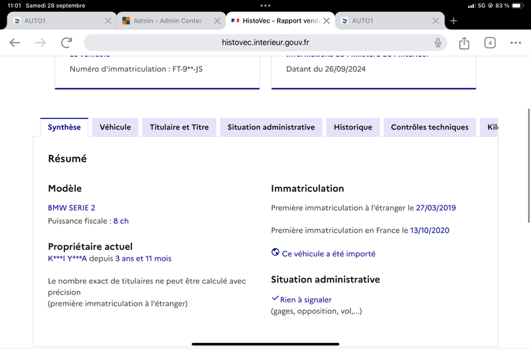The width and height of the screenshot is (531, 349).
Task: Click the Immatriculation heading
Action: pos(307,188)
